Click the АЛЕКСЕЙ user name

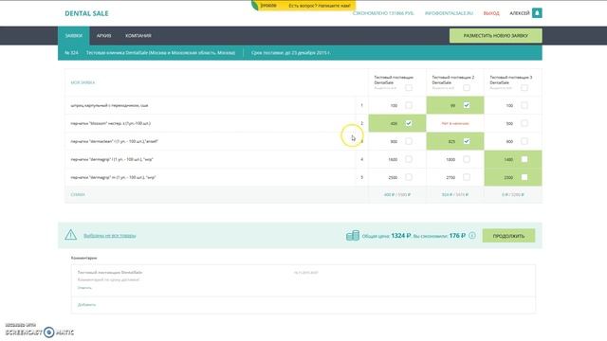[x=520, y=13]
